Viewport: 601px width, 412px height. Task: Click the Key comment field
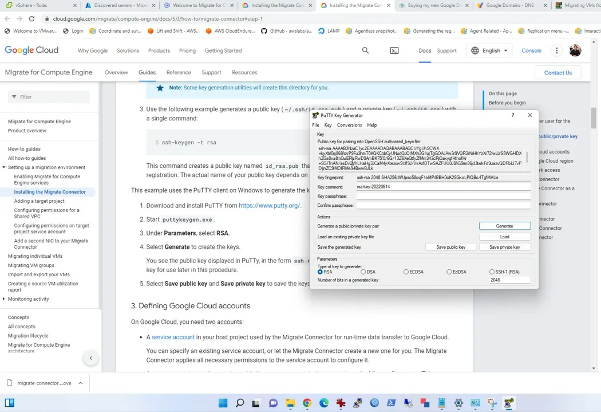(444, 187)
